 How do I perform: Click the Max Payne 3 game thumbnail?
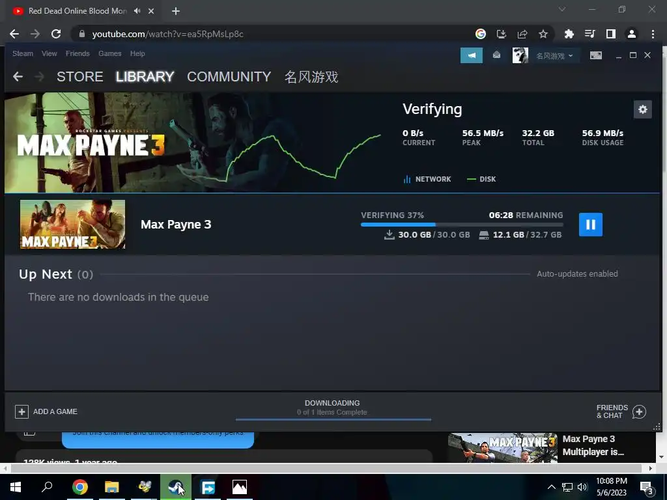click(x=72, y=224)
